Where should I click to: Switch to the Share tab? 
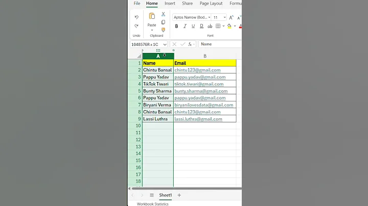tap(187, 4)
